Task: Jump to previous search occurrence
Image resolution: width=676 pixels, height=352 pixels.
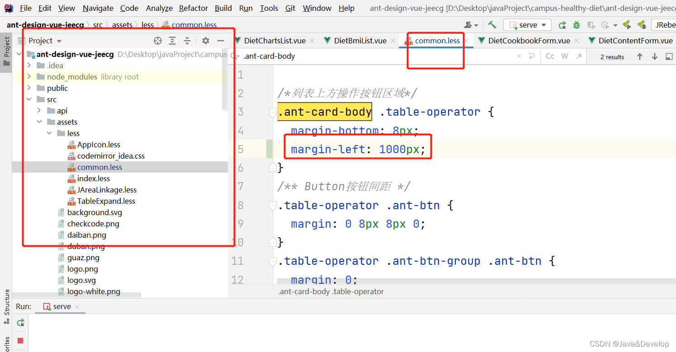Action: click(639, 56)
